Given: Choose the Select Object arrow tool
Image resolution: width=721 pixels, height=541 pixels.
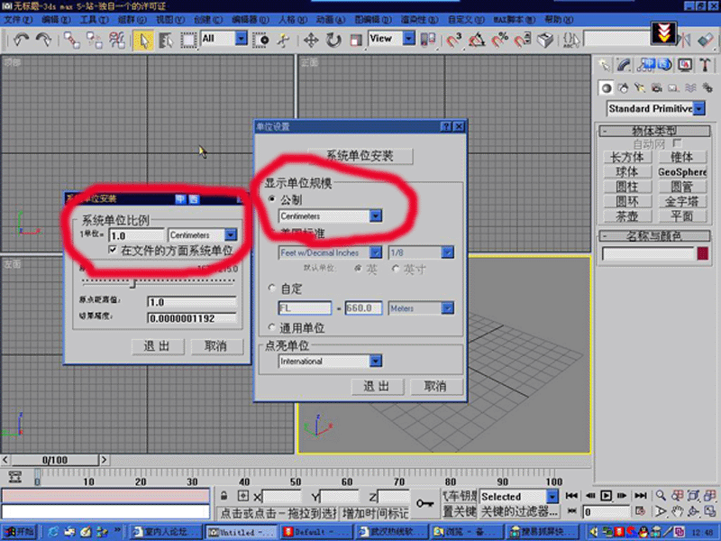Looking at the screenshot, I should (143, 40).
